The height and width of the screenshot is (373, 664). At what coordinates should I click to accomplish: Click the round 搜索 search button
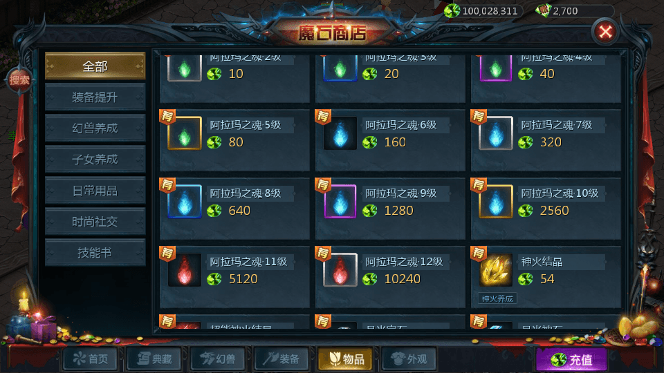[19, 79]
